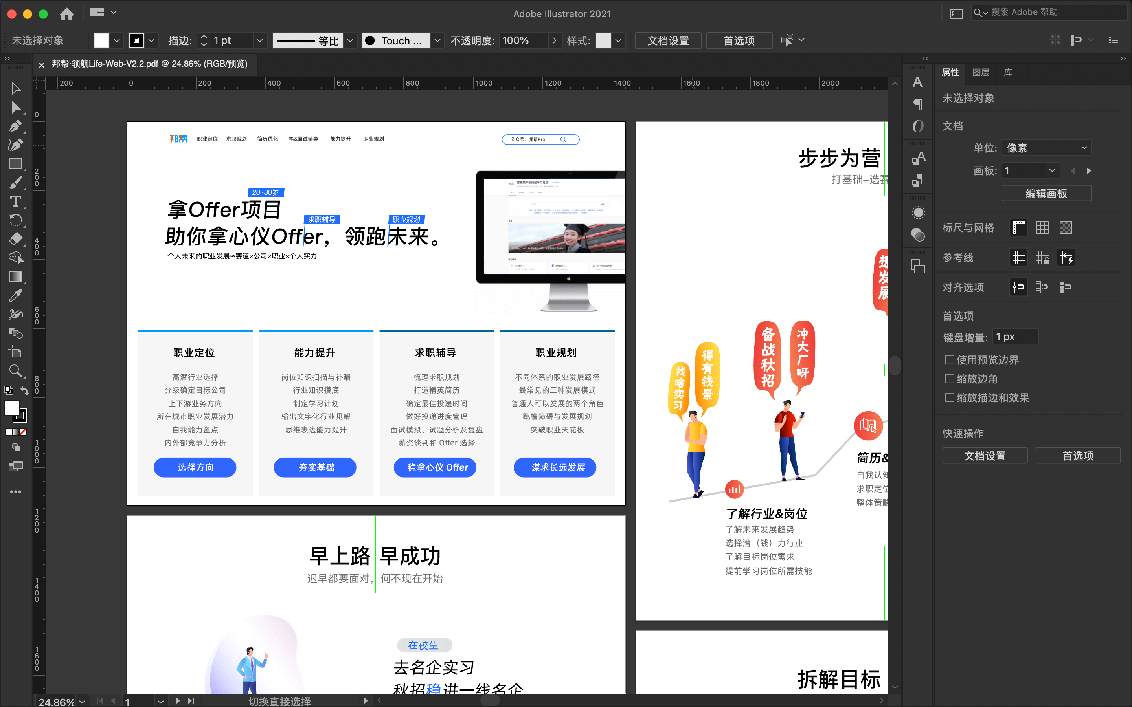The width and height of the screenshot is (1132, 707).
Task: Click the Show Grid icon
Action: pyautogui.click(x=1042, y=228)
